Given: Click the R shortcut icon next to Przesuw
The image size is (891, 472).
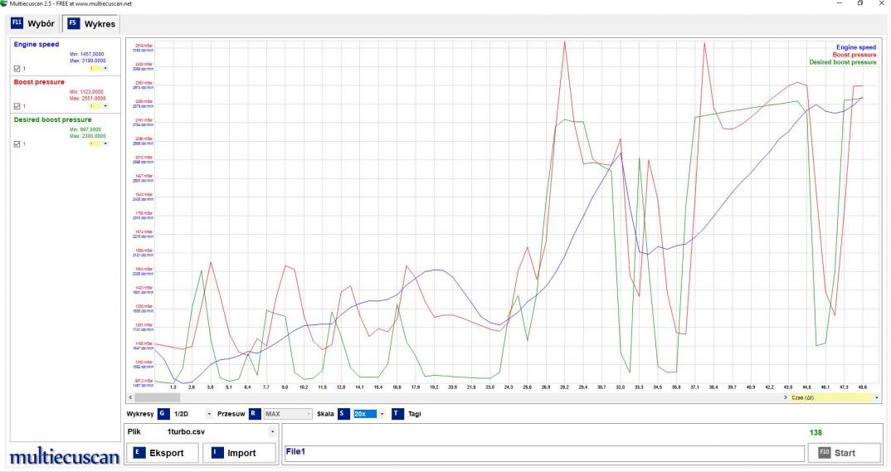Looking at the screenshot, I should (255, 413).
